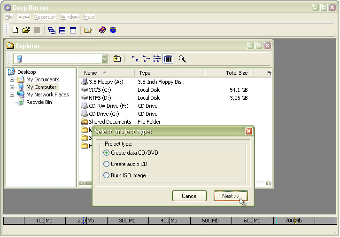Open the Window menu

[70, 17]
